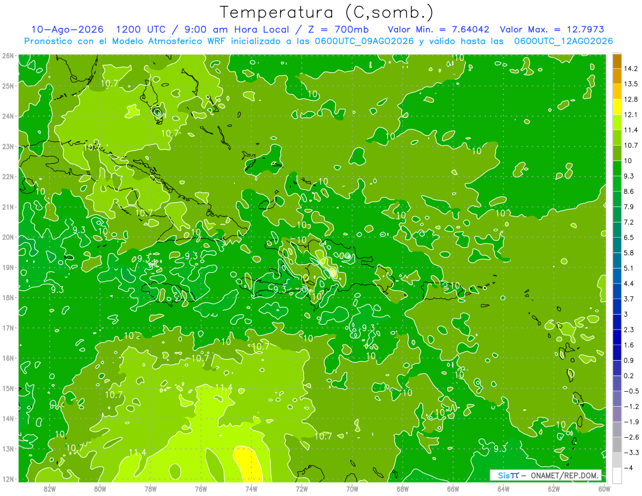Click the '5.8' legend label
This screenshot has width=642, height=496.
coord(630,253)
